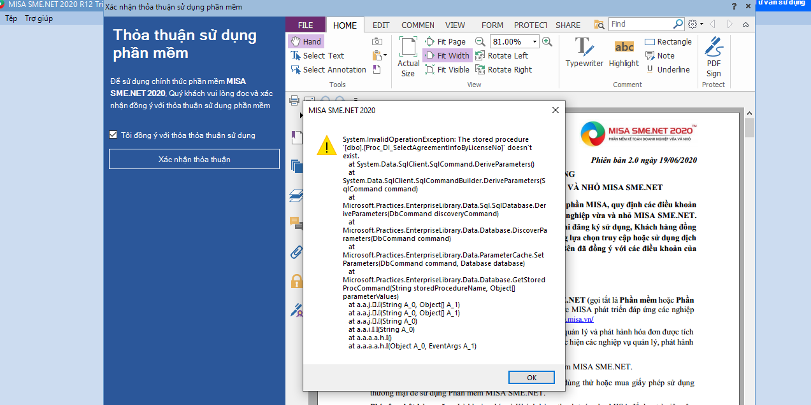This screenshot has width=811, height=405.
Task: Open the Tệp menu in MISA window
Action: (11, 18)
